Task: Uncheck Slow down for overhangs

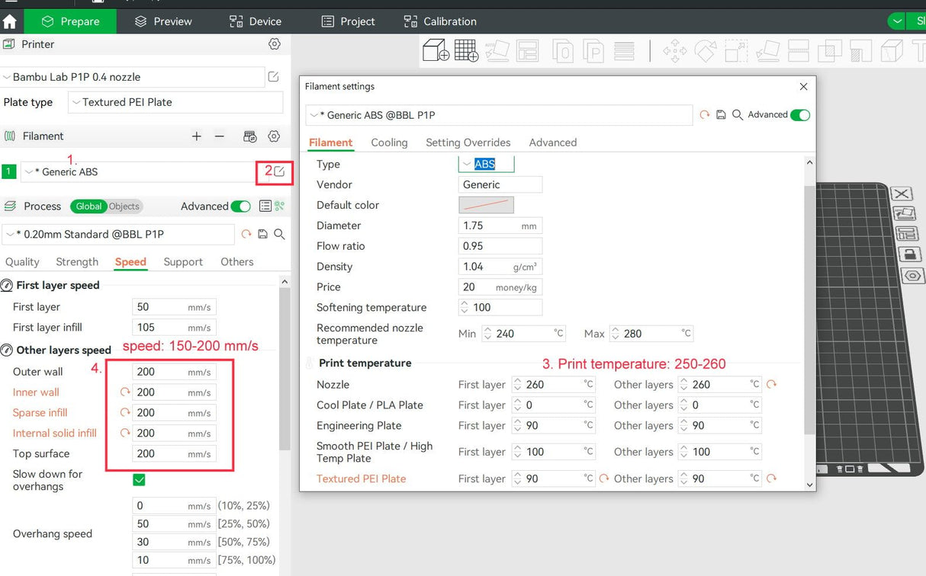Action: tap(139, 479)
